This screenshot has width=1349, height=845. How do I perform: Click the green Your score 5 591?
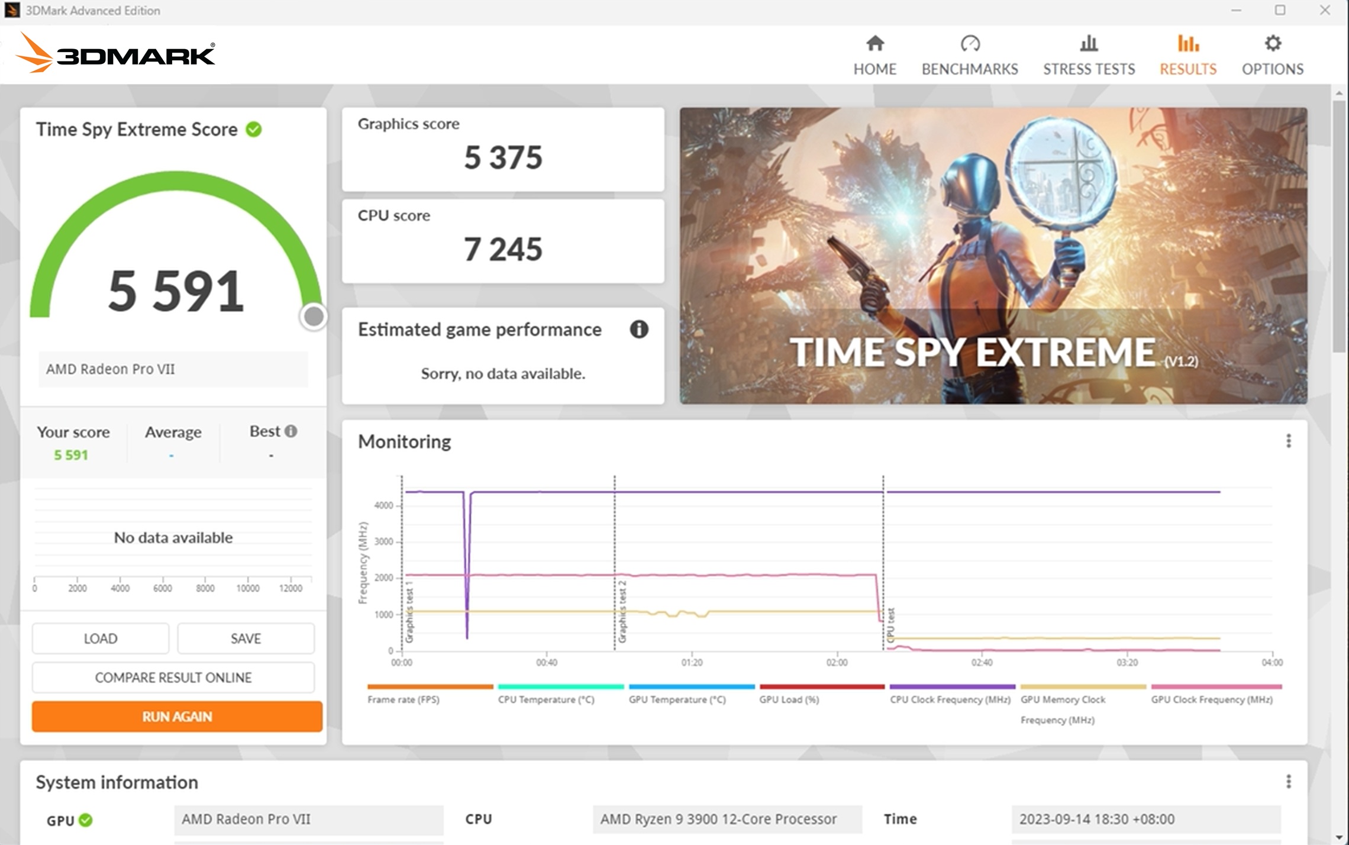[71, 455]
